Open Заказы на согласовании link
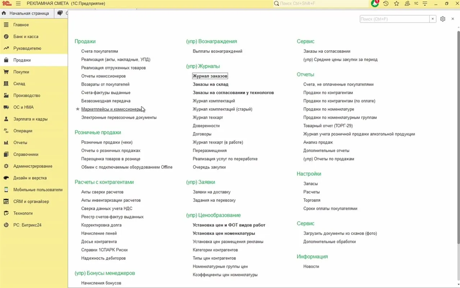The image size is (460, 288). (x=327, y=51)
